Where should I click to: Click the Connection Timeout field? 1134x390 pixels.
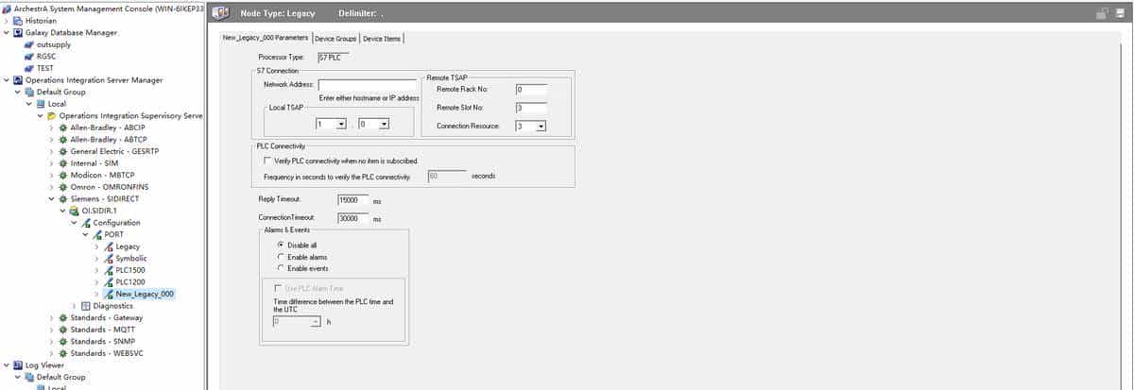(x=352, y=218)
